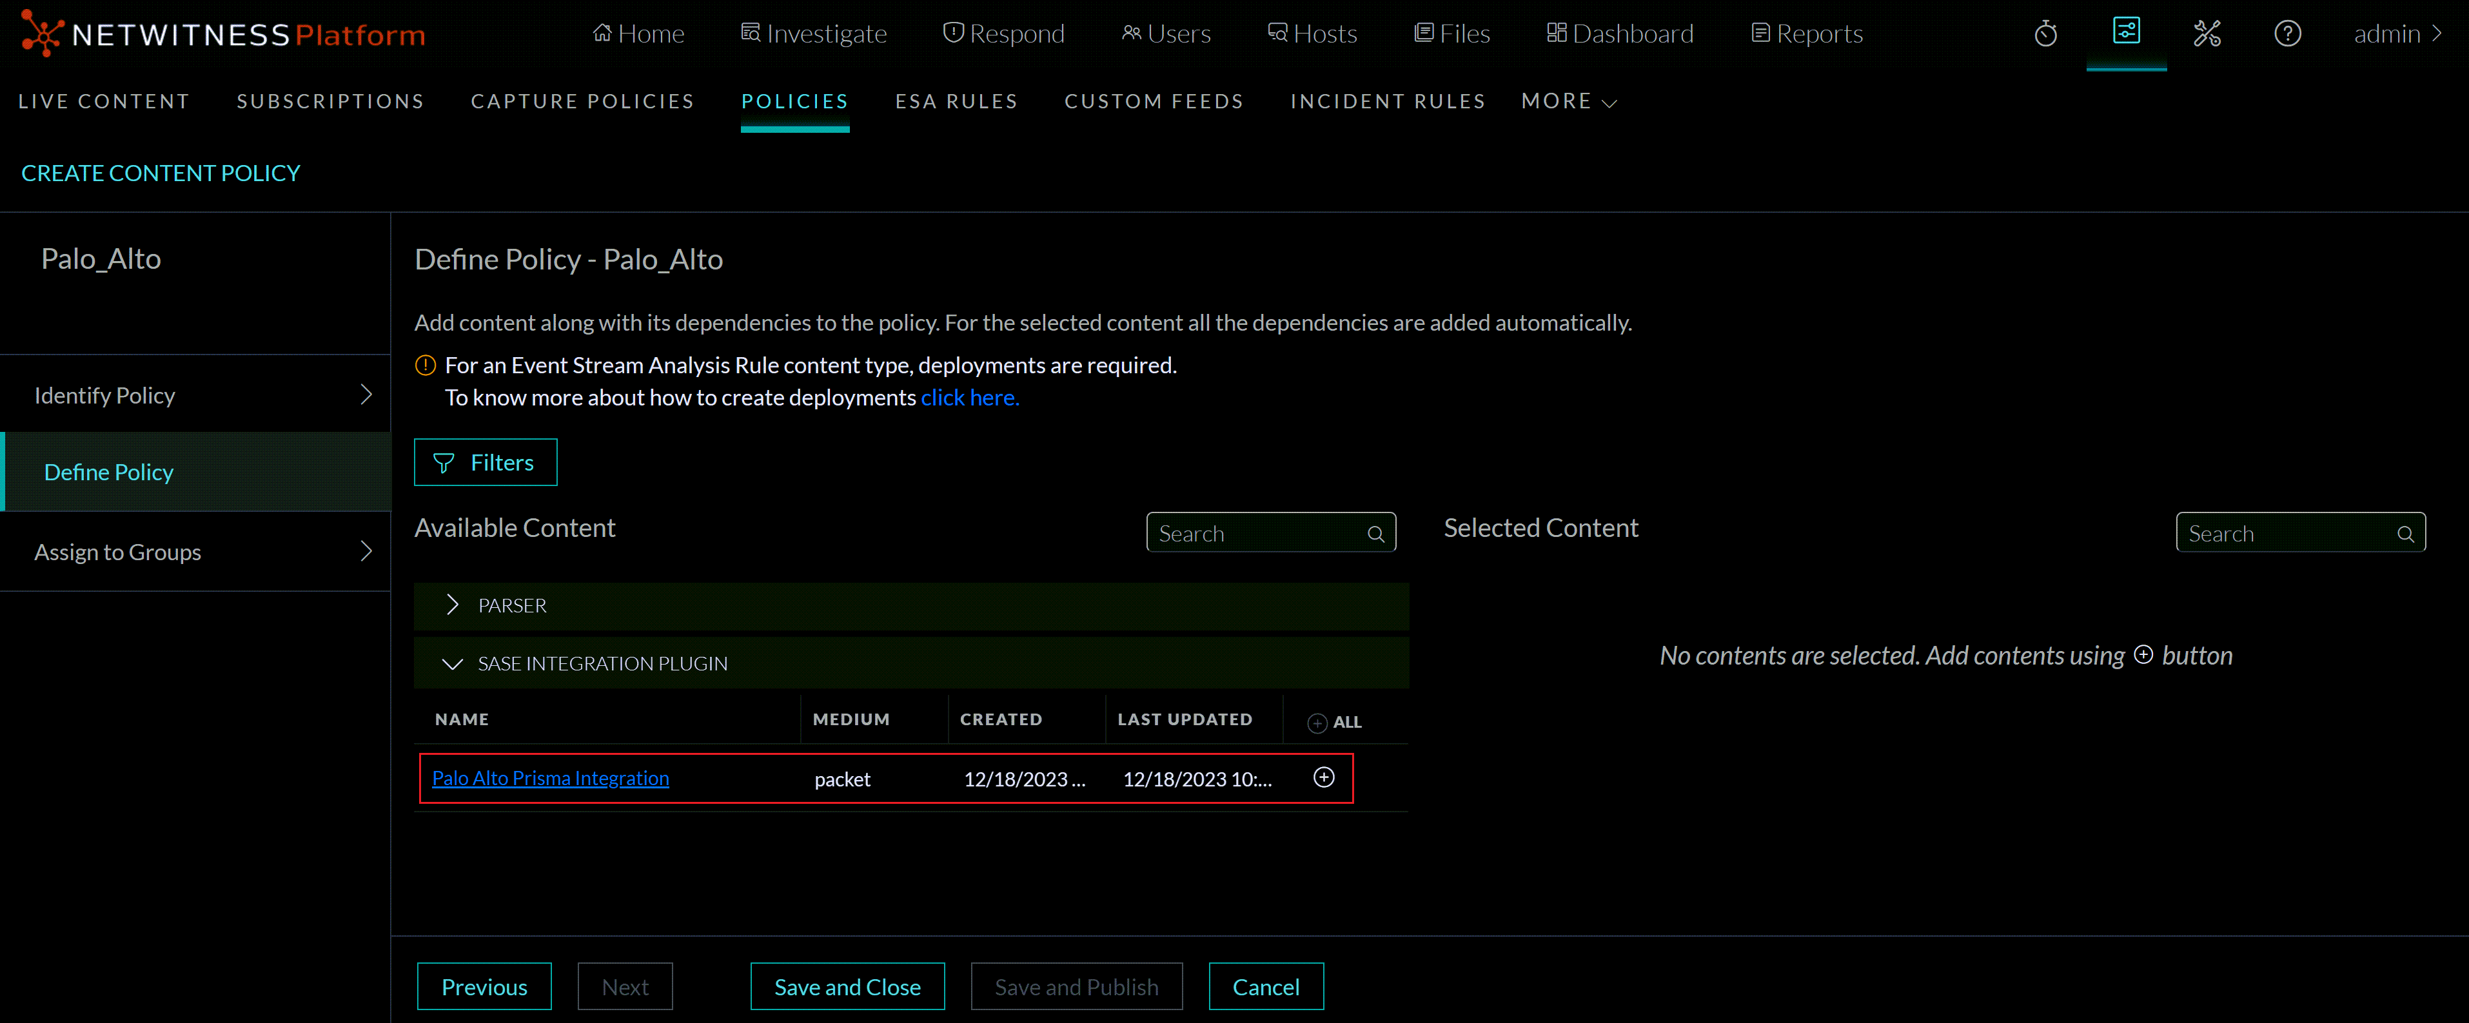Open the MORE dropdown menu
The width and height of the screenshot is (2469, 1023).
click(x=1568, y=102)
